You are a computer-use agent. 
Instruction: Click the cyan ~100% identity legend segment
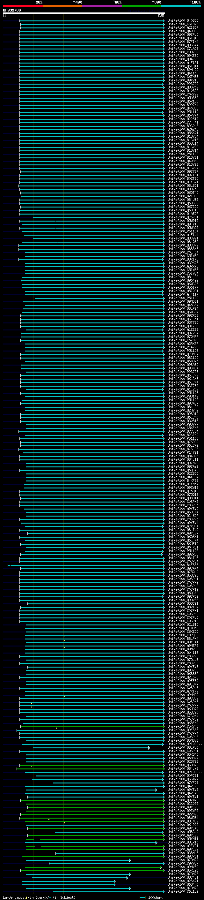pyautogui.click(x=181, y=6)
